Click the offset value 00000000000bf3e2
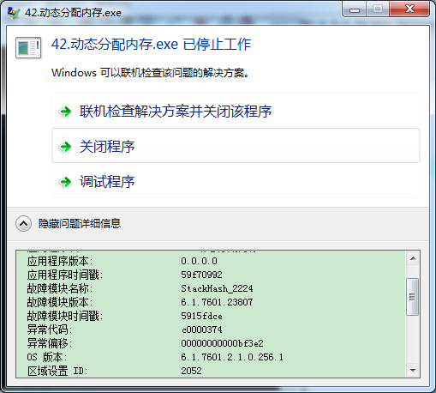436x393 pixels. point(222,343)
